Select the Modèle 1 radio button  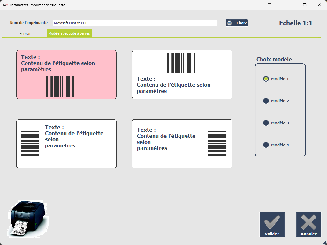[x=266, y=79]
